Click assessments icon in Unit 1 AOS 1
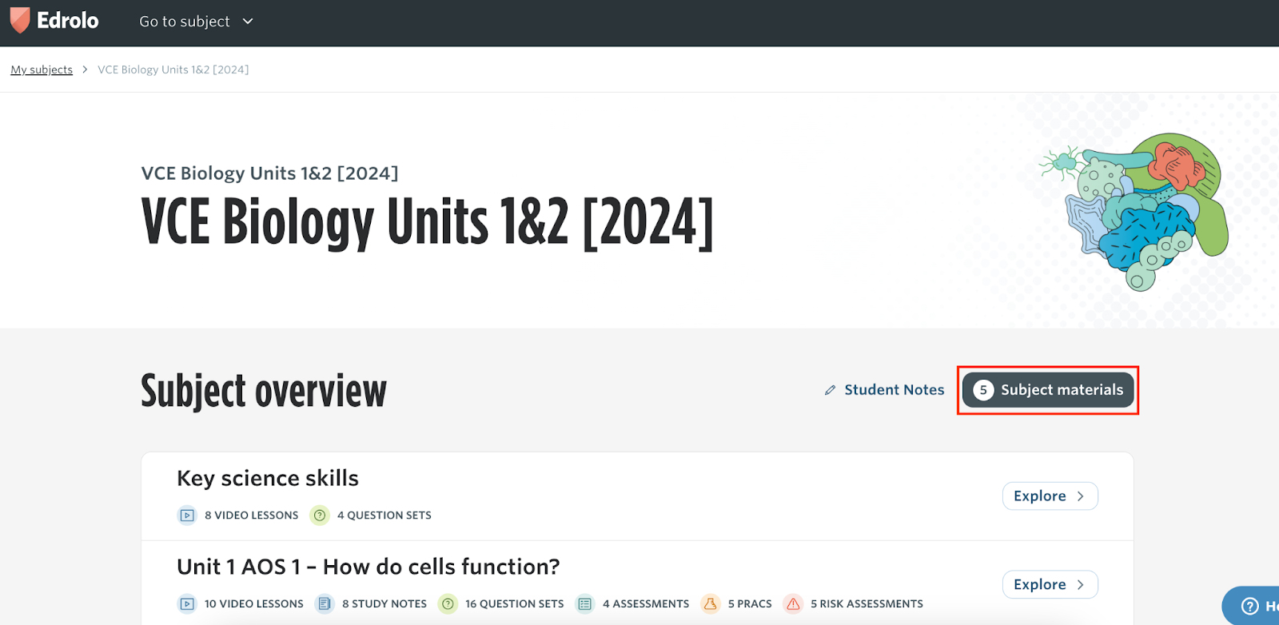Screen dimensions: 1279x625 click(585, 604)
